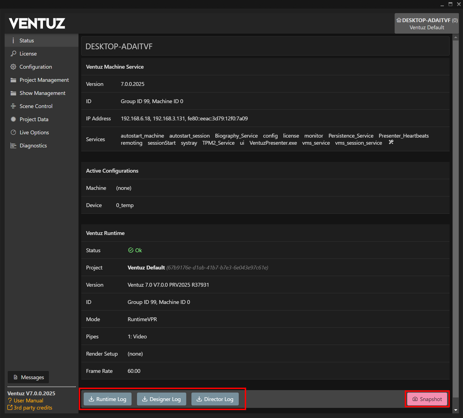Download the Designer Log
463x418 pixels.
tap(161, 399)
